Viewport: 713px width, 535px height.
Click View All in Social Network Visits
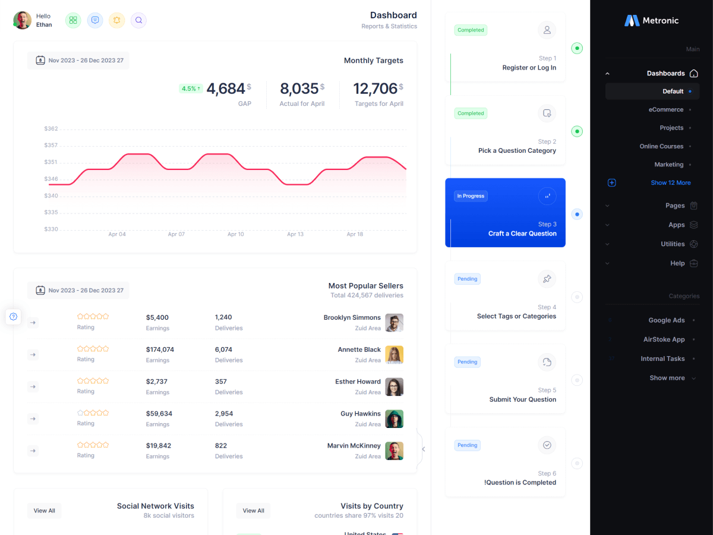click(44, 511)
